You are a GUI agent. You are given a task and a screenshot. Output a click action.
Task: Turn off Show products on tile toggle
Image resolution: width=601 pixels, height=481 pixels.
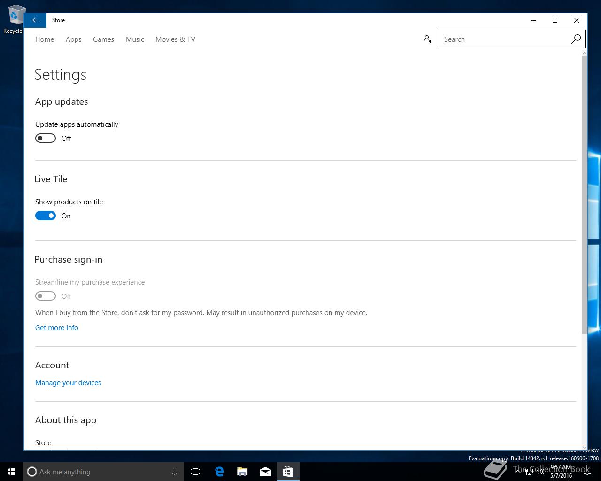coord(46,216)
